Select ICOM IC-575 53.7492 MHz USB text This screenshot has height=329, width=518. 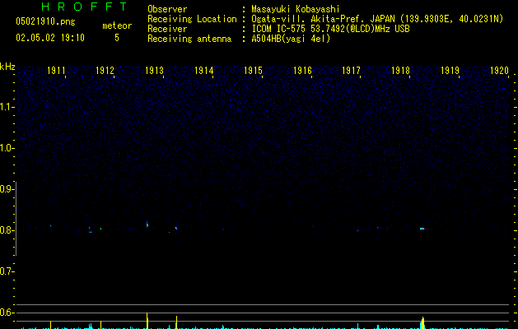tap(331, 29)
